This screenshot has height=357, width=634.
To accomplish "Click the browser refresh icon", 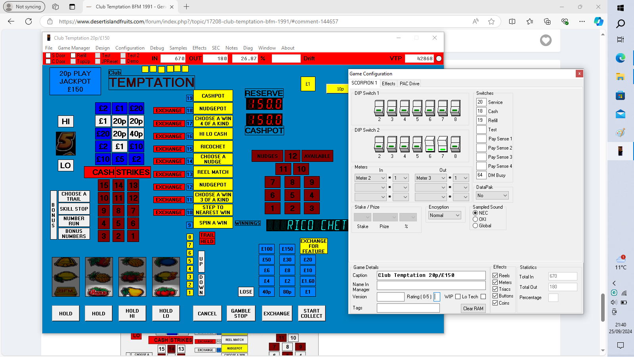I will 29,21.
